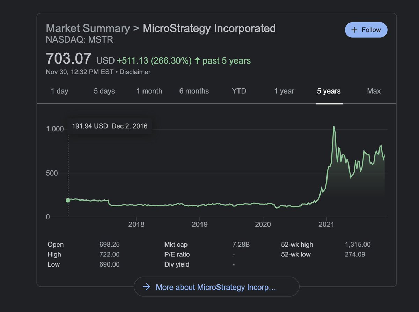Click the Mkt cap label
Viewport: 419px width, 312px height.
[x=176, y=245]
